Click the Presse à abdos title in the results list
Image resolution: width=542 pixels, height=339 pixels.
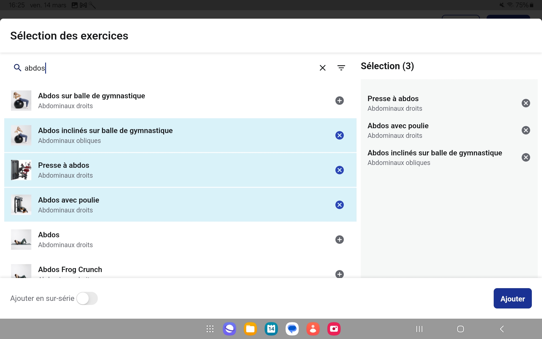(64, 165)
